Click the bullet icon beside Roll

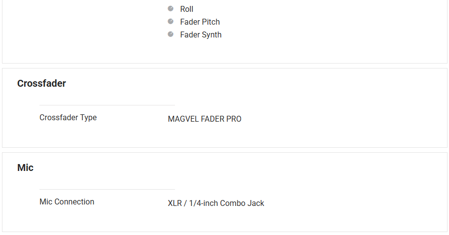[171, 9]
